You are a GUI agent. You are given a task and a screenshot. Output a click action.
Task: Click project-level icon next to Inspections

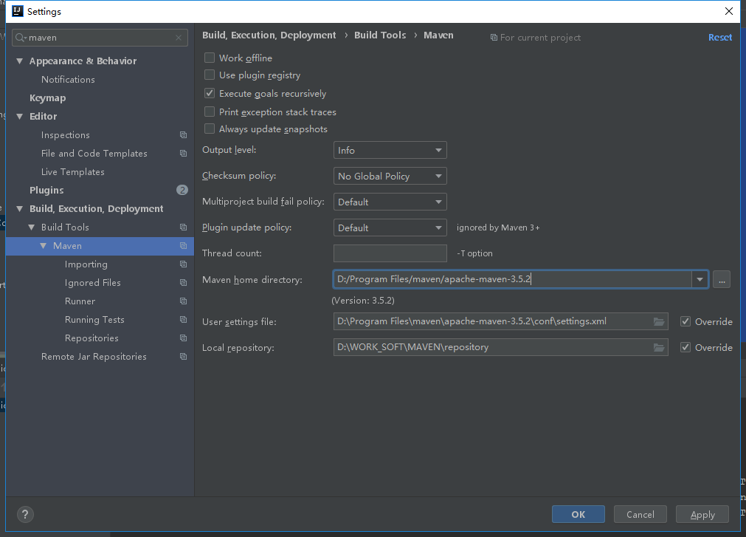point(183,135)
